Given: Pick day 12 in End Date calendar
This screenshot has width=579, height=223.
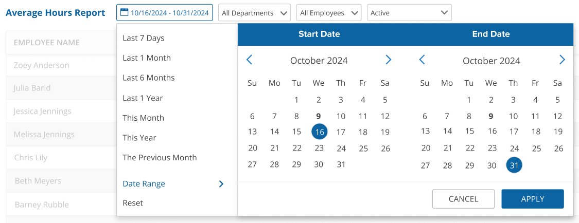Looking at the screenshot, I should 557,117.
